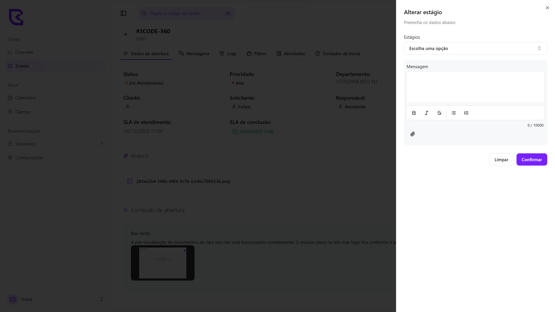
Task: Insert a bulleted list
Action: pyautogui.click(x=453, y=113)
